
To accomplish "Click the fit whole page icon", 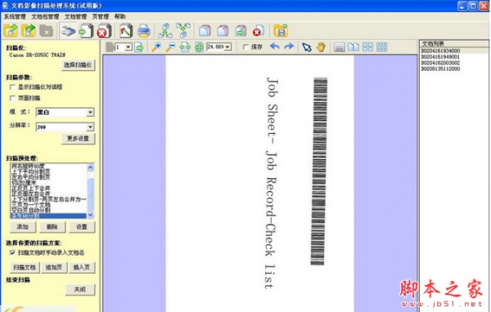I will click(199, 47).
